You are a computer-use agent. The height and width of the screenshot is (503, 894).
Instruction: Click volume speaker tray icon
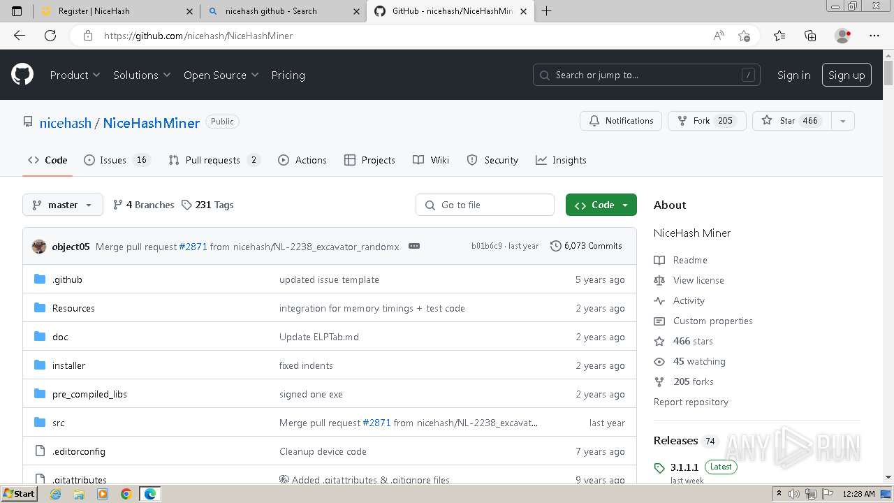tap(793, 494)
